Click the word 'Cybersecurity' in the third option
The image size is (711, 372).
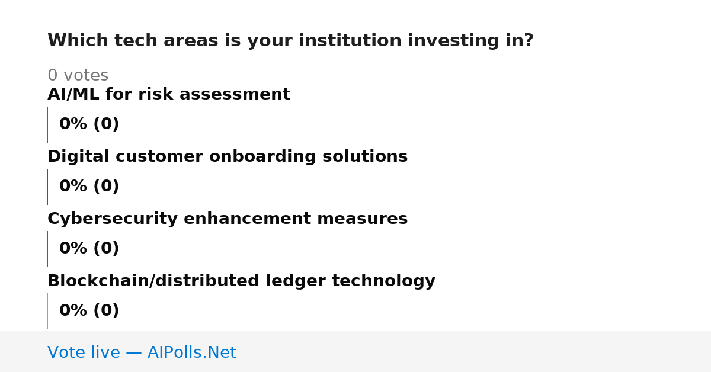coord(113,219)
